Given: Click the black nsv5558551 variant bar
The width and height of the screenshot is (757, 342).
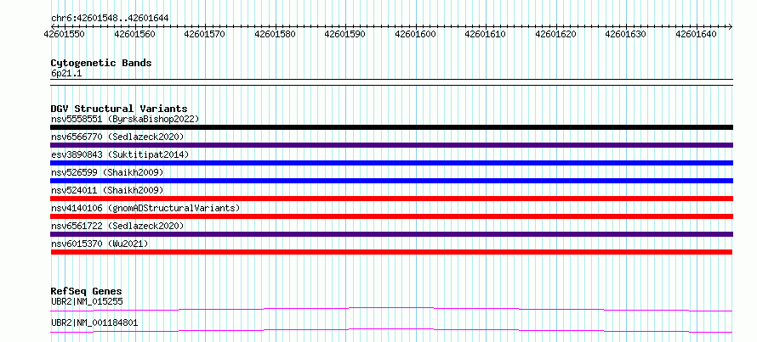Looking at the screenshot, I should click(x=391, y=127).
